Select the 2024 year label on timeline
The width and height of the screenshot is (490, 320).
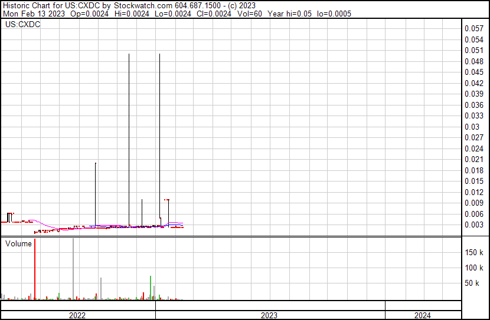coord(422,315)
